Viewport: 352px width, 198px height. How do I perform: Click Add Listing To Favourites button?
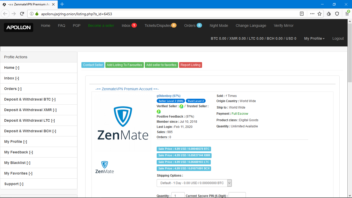point(124,65)
